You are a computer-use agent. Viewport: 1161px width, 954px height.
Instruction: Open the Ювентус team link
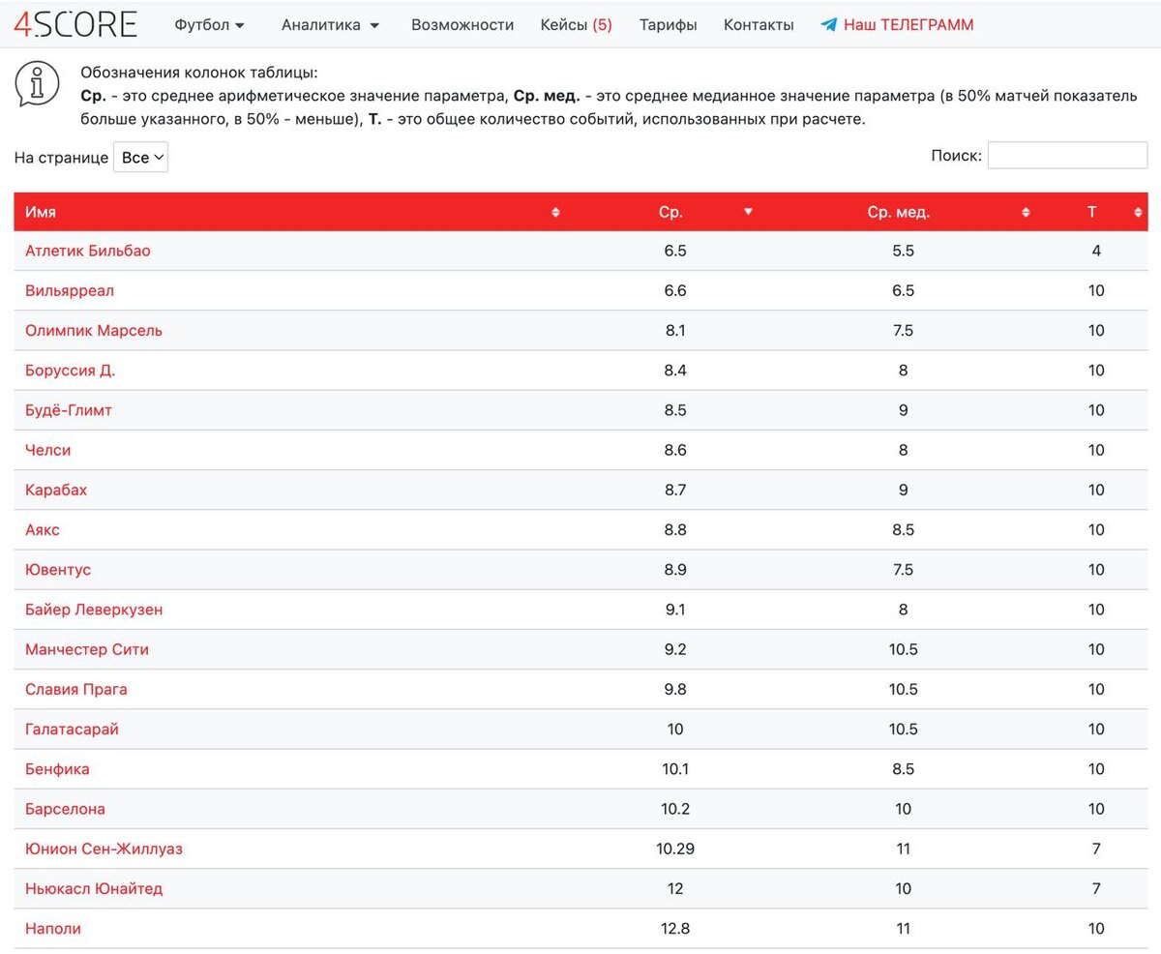(x=58, y=570)
